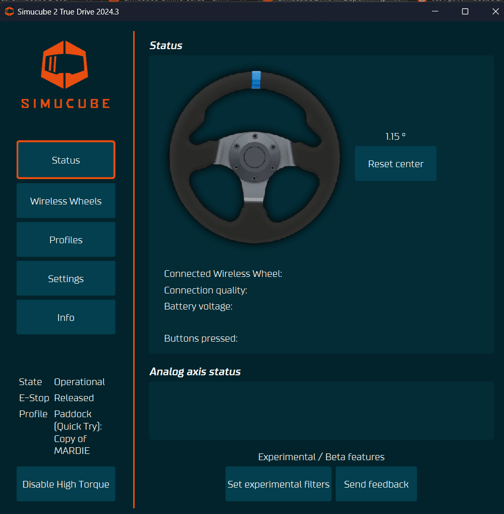This screenshot has width=504, height=514.
Task: View the Info section
Action: (65, 317)
